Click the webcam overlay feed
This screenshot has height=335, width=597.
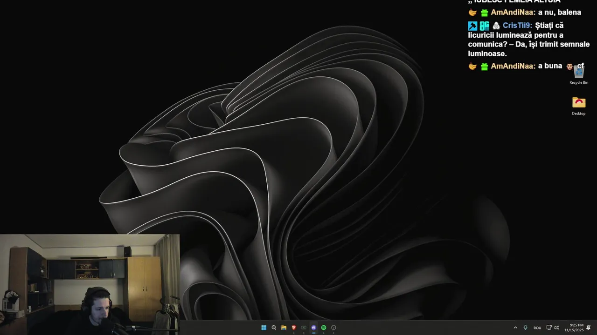click(90, 284)
